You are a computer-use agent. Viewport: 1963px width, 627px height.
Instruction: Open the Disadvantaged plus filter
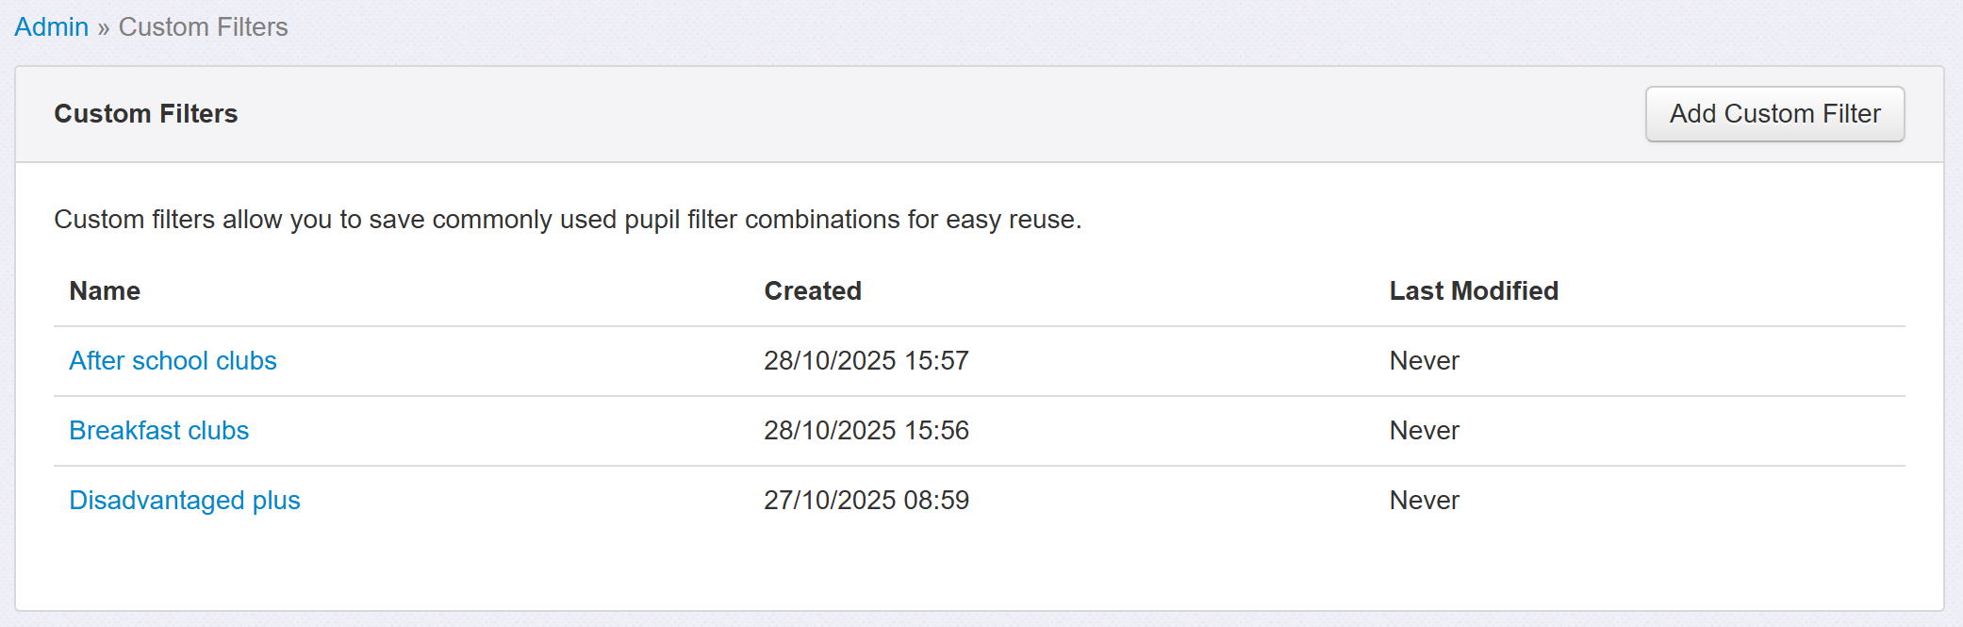[184, 501]
